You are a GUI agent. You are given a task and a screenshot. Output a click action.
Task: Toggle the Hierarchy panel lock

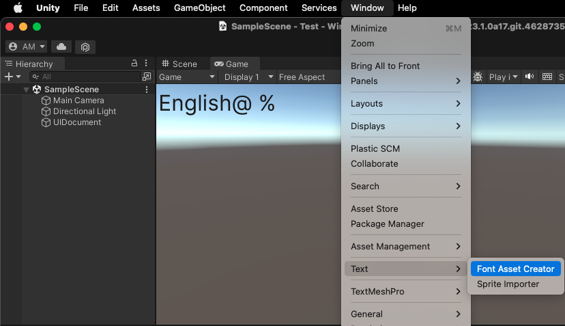click(x=134, y=63)
